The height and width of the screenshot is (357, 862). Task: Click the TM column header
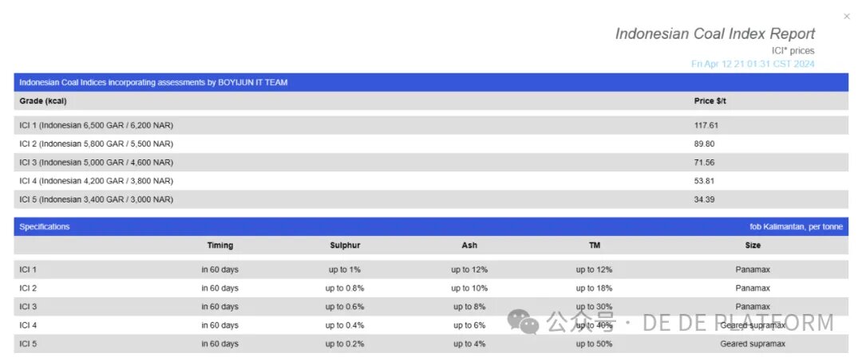pyautogui.click(x=594, y=245)
